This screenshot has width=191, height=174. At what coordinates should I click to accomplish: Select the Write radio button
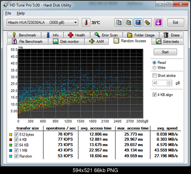click(x=154, y=68)
